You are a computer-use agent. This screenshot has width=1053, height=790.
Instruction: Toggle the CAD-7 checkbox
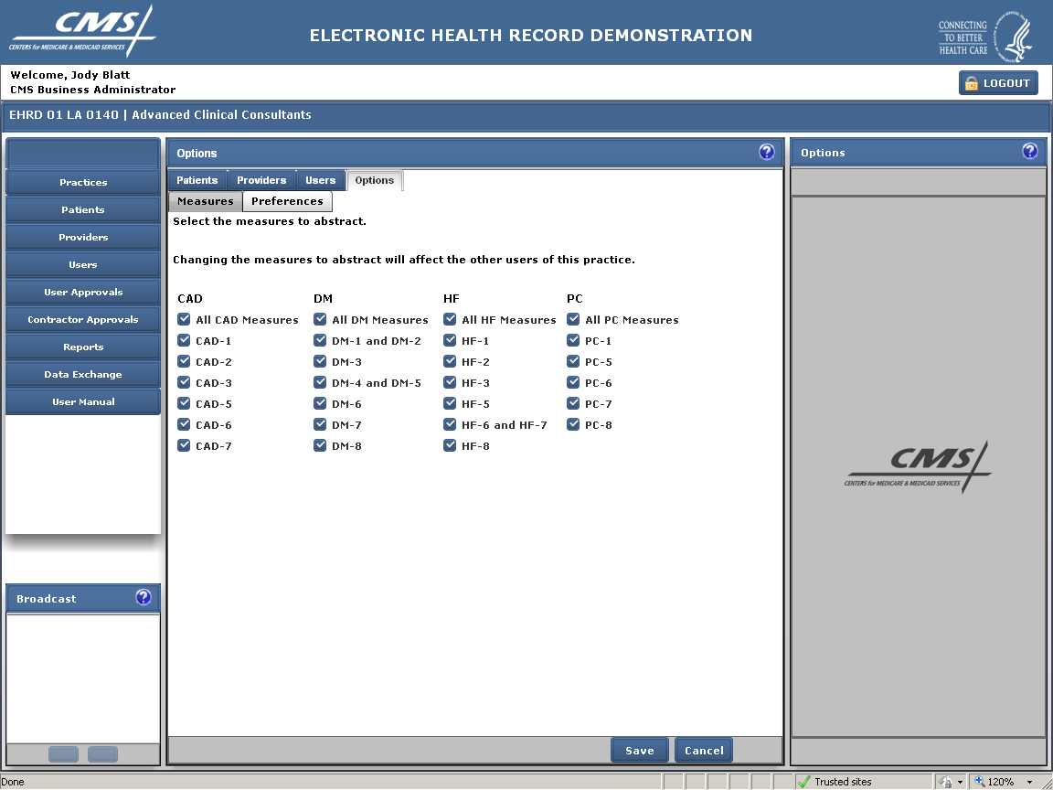coord(184,444)
